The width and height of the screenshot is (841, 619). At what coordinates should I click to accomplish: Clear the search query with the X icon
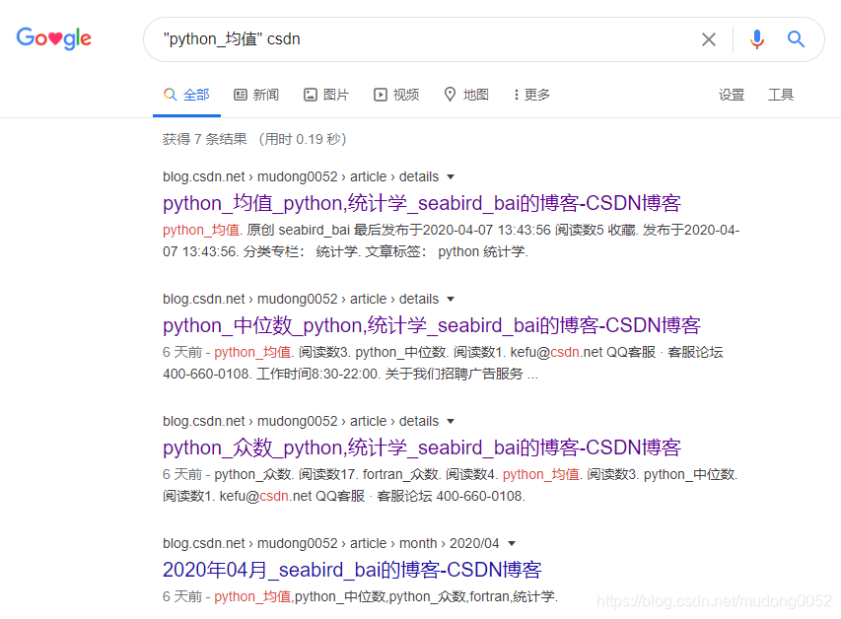pyautogui.click(x=709, y=39)
